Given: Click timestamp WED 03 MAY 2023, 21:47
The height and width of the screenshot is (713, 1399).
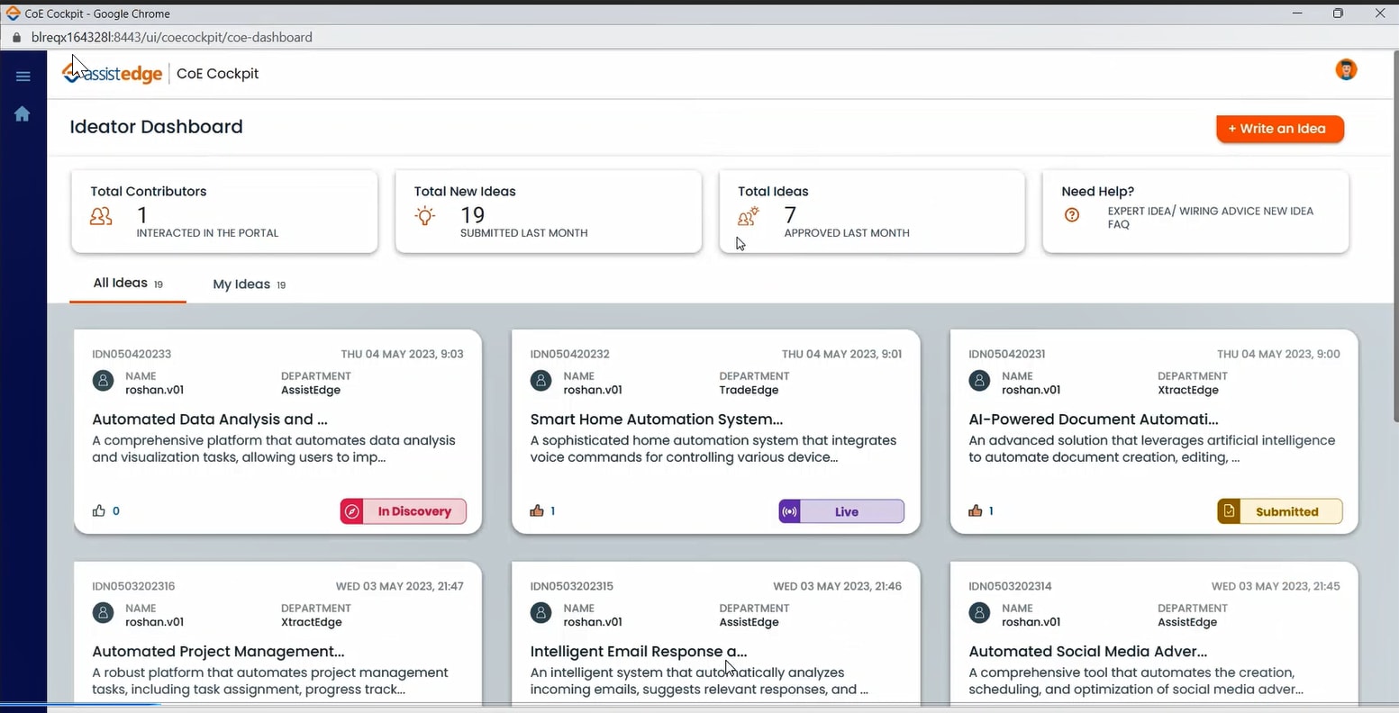Looking at the screenshot, I should click(x=400, y=586).
